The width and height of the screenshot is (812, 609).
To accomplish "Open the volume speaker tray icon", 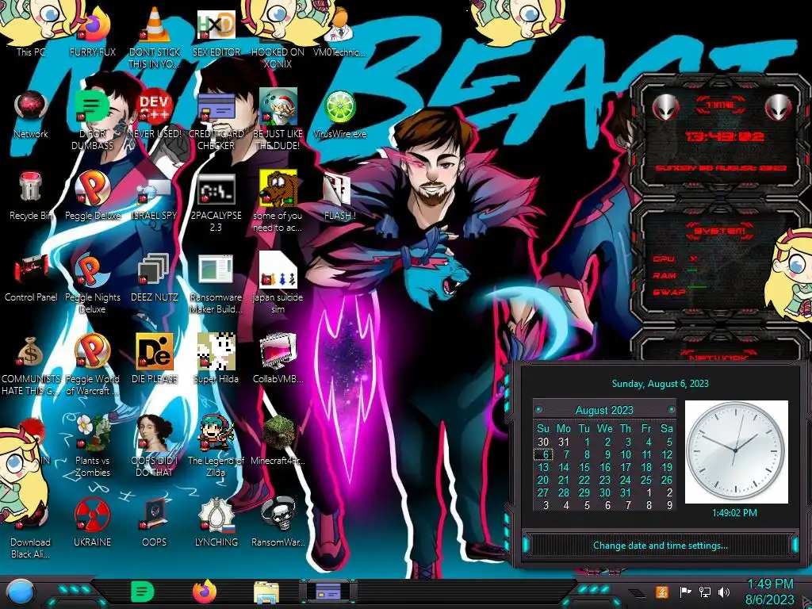I will pos(724,592).
